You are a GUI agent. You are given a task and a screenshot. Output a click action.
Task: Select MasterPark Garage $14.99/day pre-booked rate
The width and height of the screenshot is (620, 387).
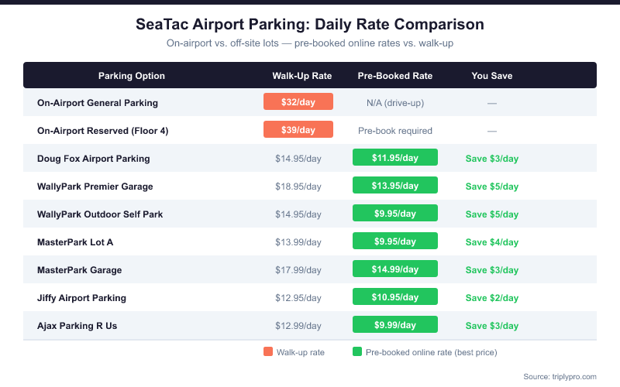(x=395, y=269)
